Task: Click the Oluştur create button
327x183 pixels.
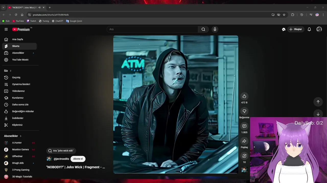Action: pyautogui.click(x=296, y=29)
